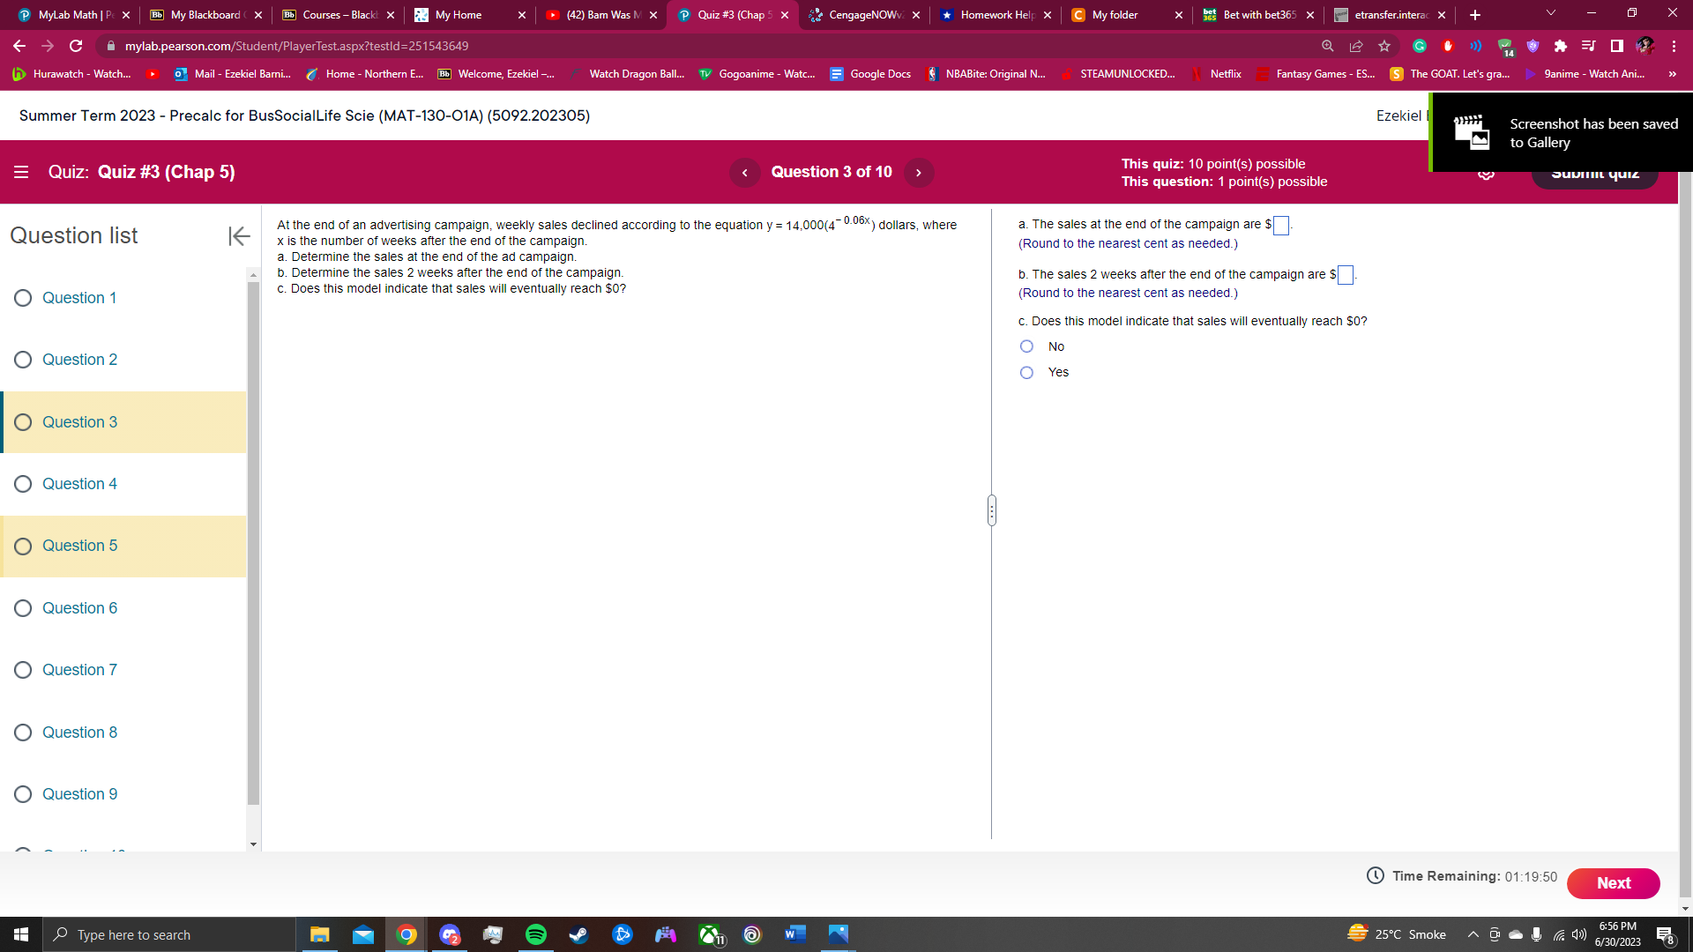The width and height of the screenshot is (1693, 952).
Task: Open browser Extensions puzzle icon
Action: 1560,46
